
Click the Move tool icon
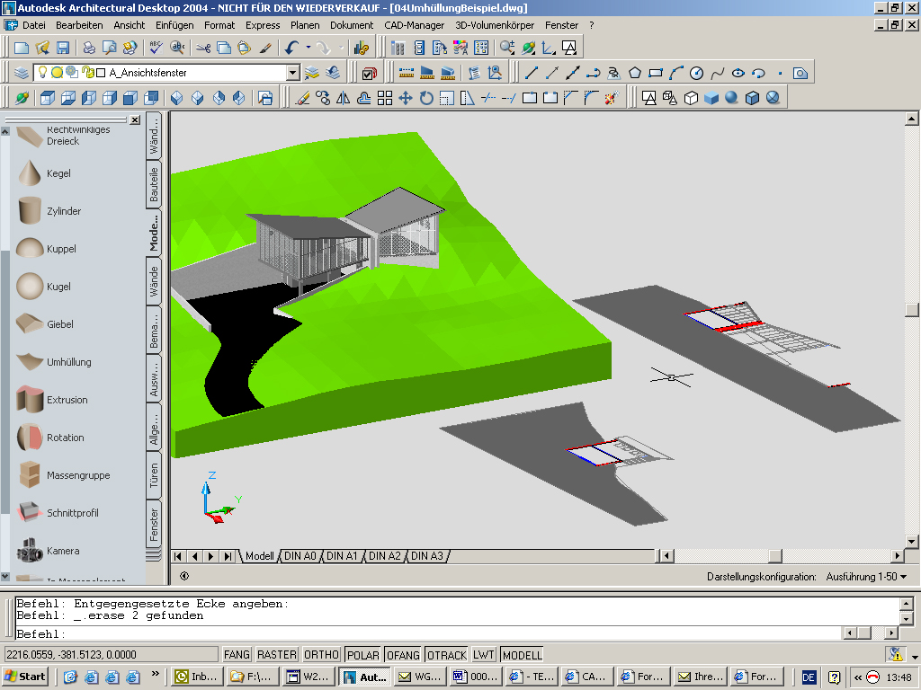click(x=406, y=98)
